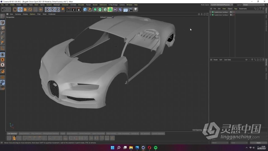Toggle the X axis lock
This screenshot has width=268, height=151.
[x=47, y=10]
